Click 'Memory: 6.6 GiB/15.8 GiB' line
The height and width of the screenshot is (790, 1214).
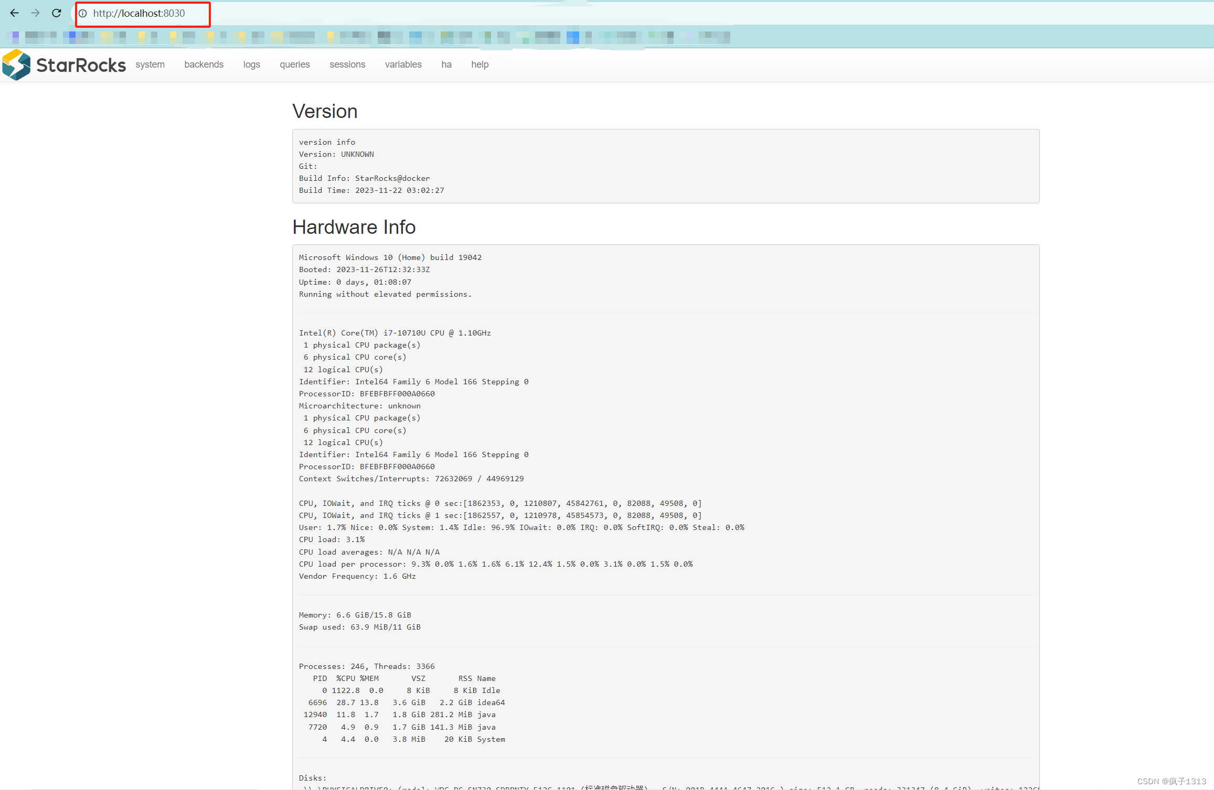(x=355, y=615)
